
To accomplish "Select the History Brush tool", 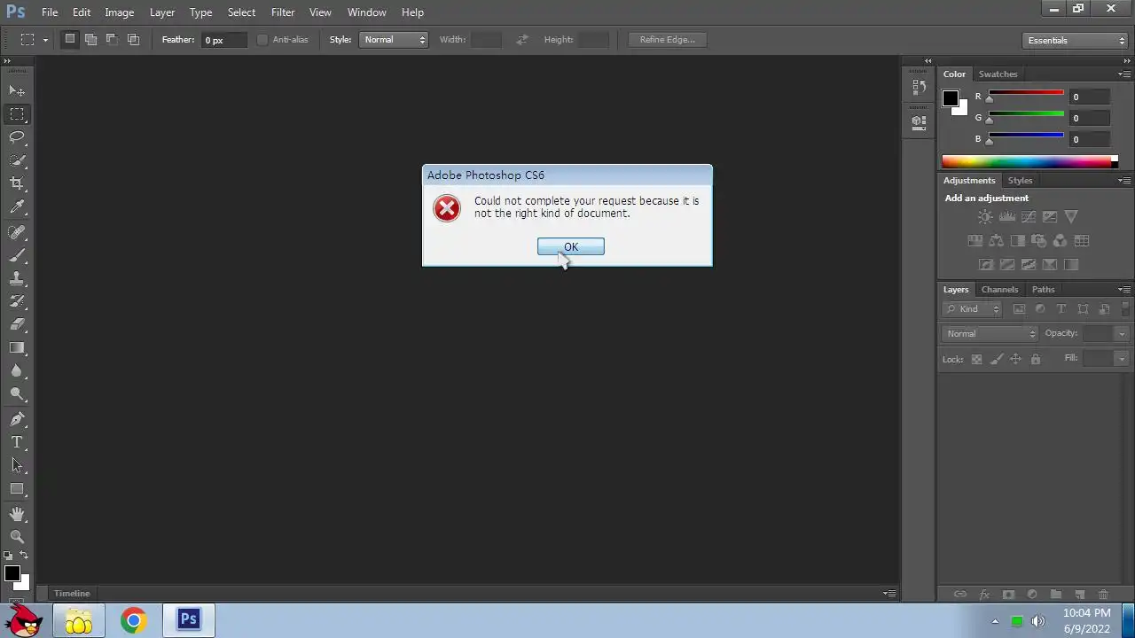I will [17, 301].
